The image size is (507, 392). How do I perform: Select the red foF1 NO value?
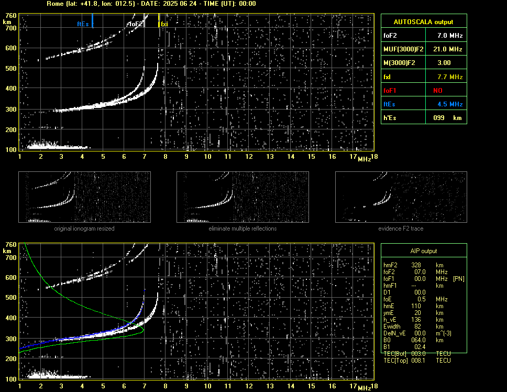pyautogui.click(x=438, y=91)
